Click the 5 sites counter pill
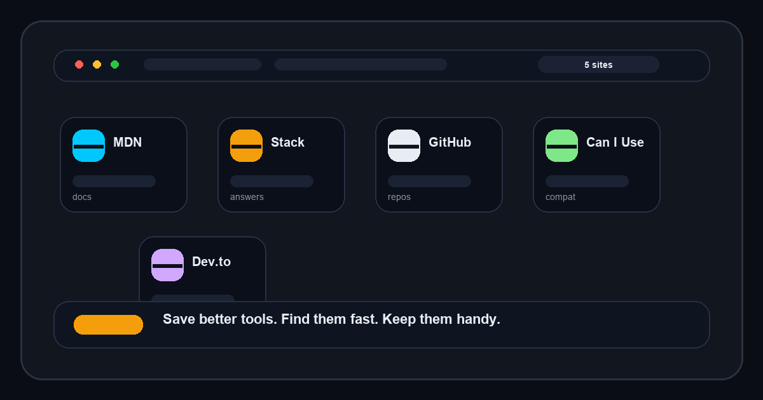Viewport: 763px width, 400px height. (x=598, y=65)
